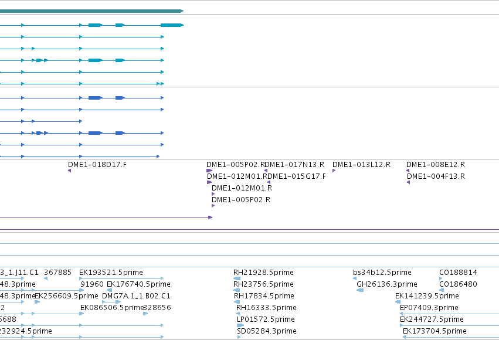Select the SD05284.3prime label

click(x=267, y=331)
